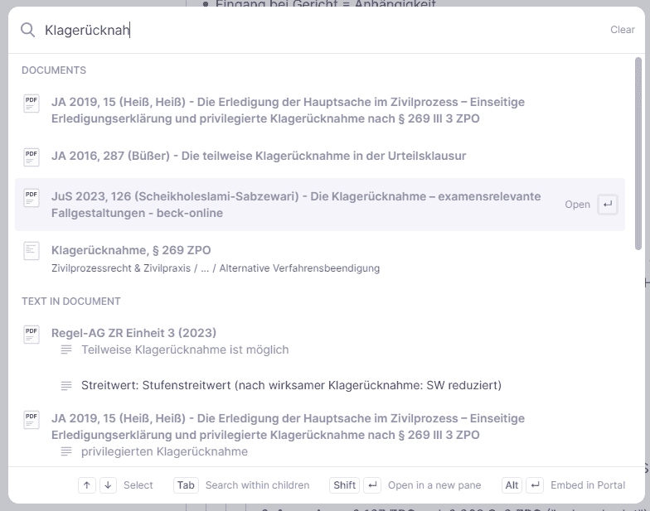Open Regel-AG ZR Einheit 3 (2023)
Image resolution: width=650 pixels, height=511 pixels.
[x=133, y=333]
